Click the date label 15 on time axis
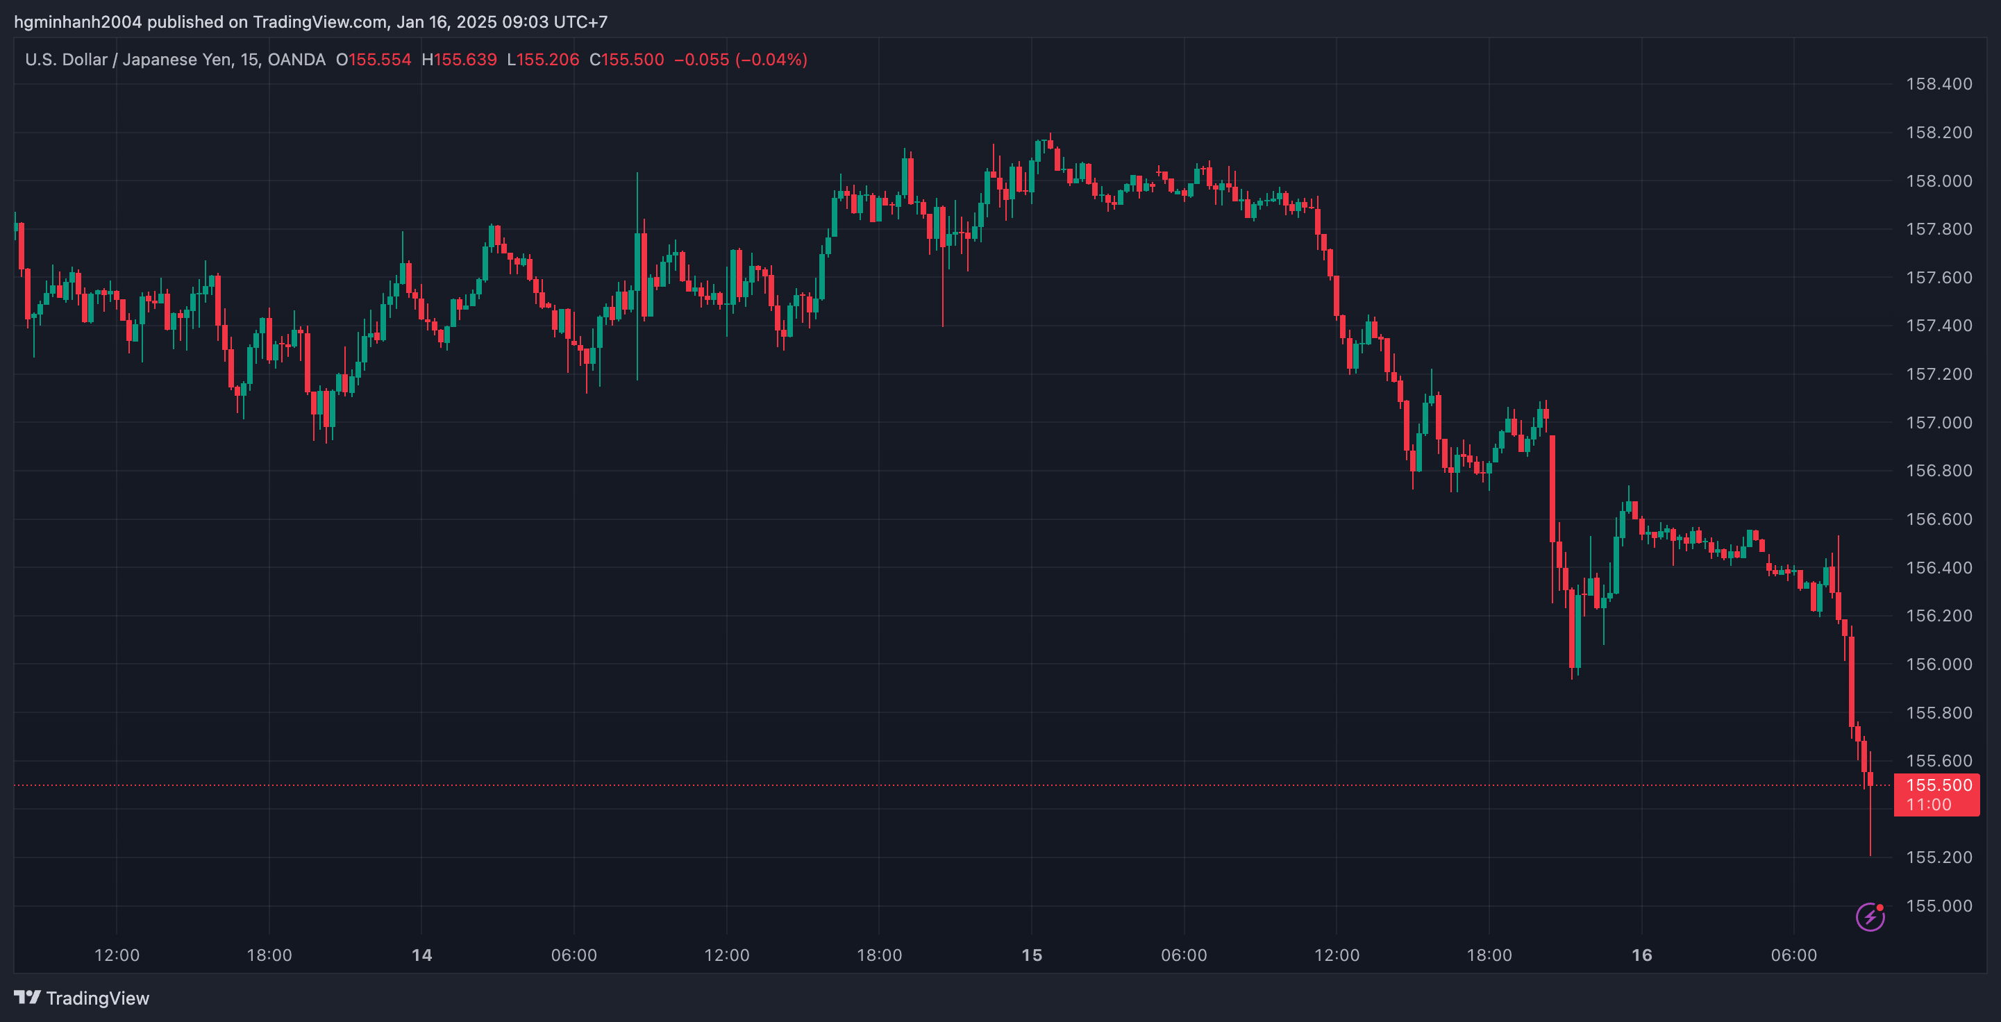 (1032, 955)
